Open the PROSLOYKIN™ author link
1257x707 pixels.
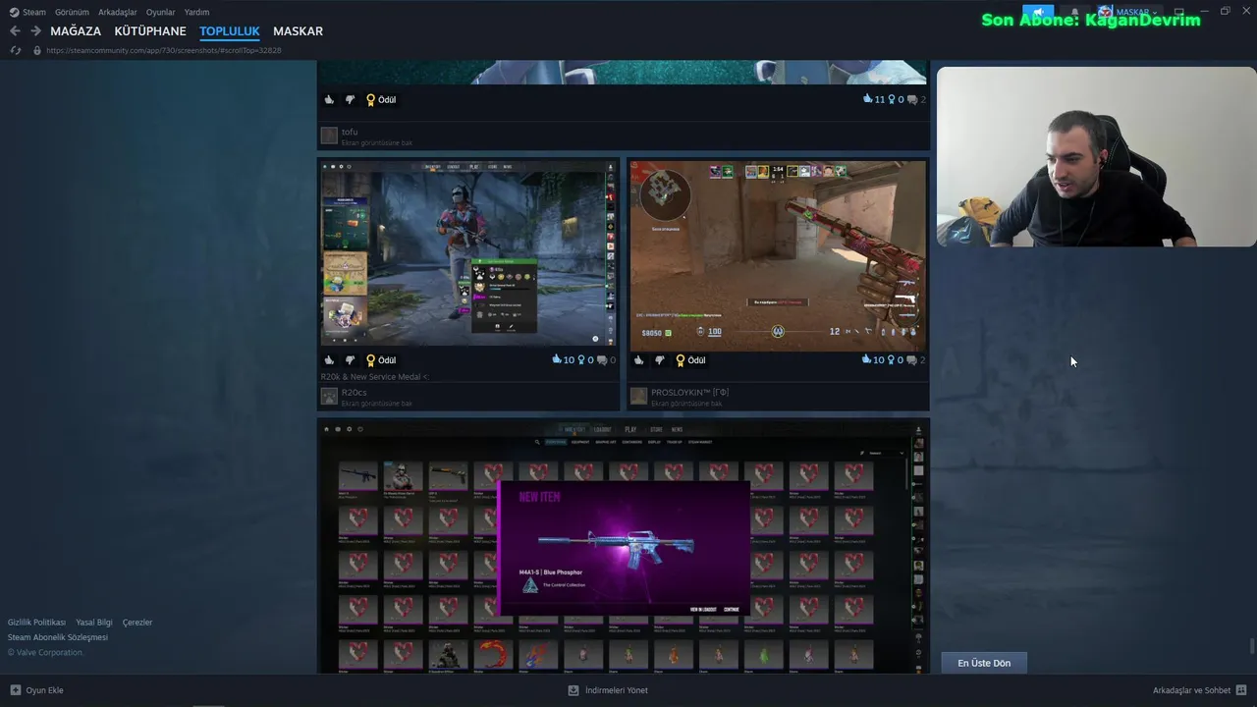click(689, 393)
